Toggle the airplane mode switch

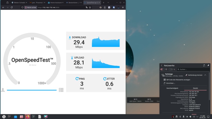tap(171, 69)
